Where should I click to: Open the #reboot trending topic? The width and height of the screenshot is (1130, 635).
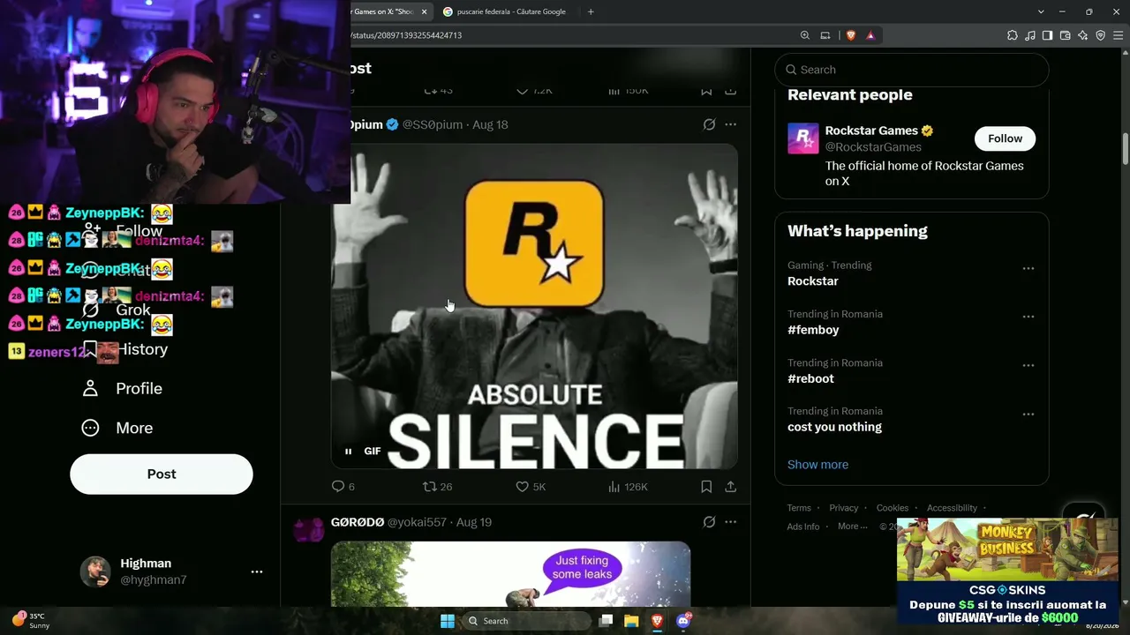pos(810,378)
